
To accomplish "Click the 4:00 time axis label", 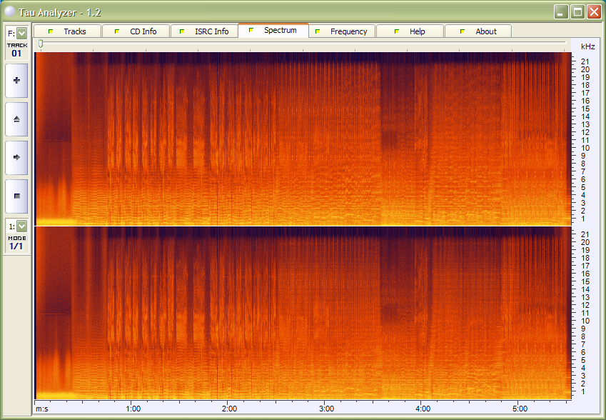I will point(423,409).
